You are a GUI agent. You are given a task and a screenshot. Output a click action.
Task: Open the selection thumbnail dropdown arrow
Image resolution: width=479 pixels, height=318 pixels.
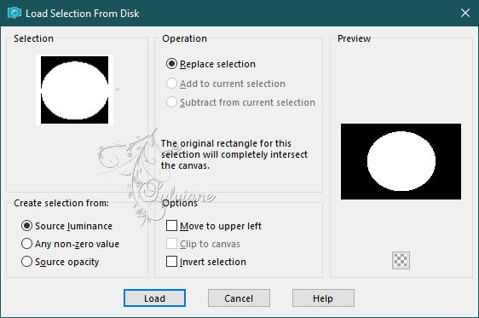(117, 90)
